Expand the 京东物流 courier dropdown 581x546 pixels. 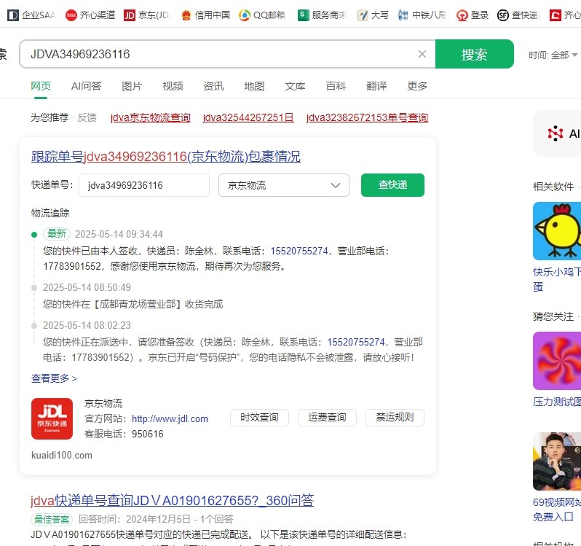(284, 185)
